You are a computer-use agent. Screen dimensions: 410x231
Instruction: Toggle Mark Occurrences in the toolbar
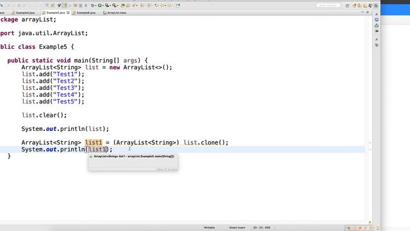[65, 5]
